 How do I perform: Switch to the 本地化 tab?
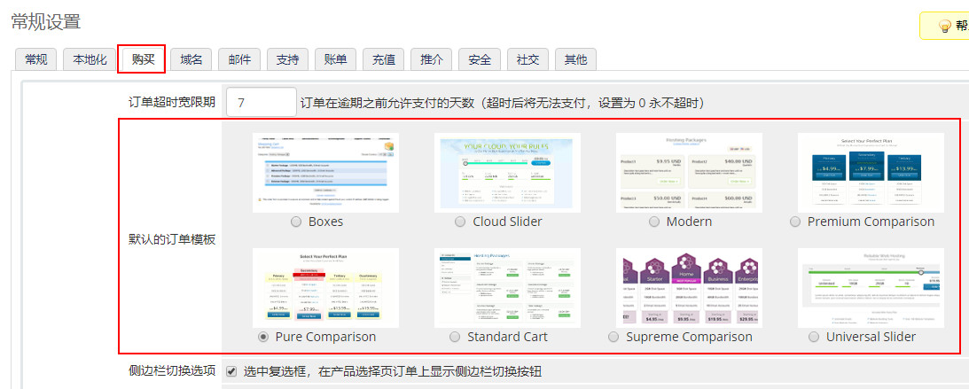[90, 60]
